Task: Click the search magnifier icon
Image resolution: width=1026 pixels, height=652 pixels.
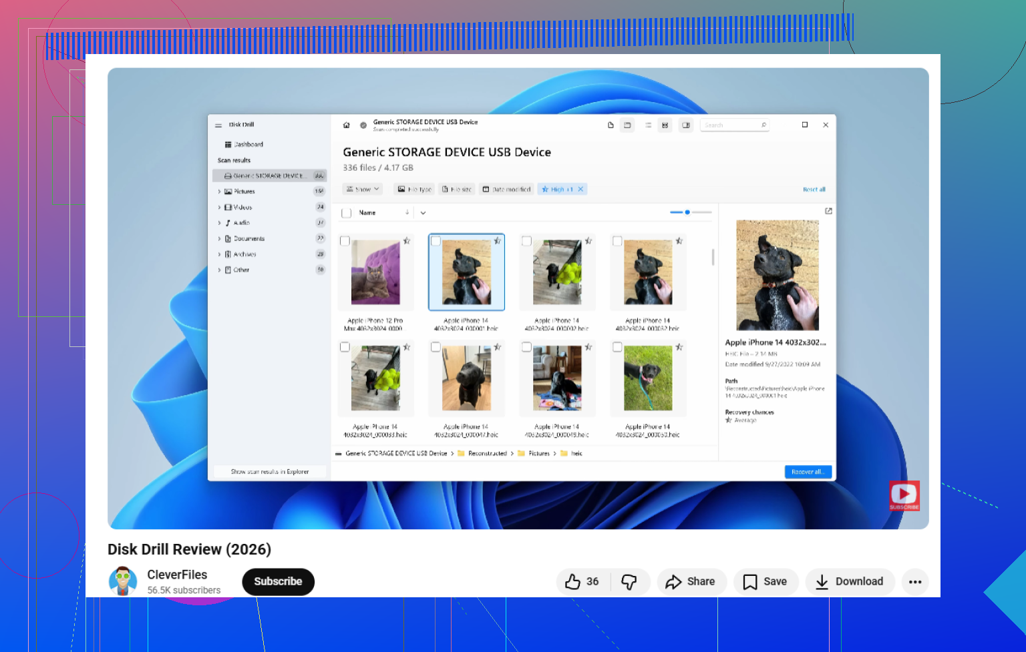Action: pos(763,125)
